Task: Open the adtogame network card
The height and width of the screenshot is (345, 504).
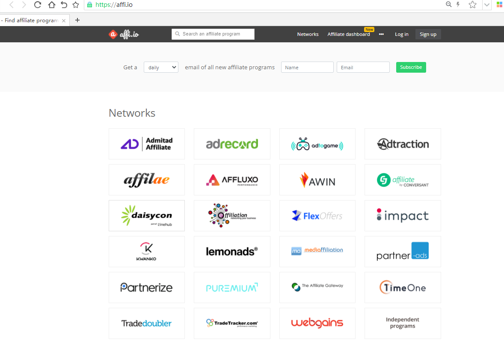Action: (317, 144)
